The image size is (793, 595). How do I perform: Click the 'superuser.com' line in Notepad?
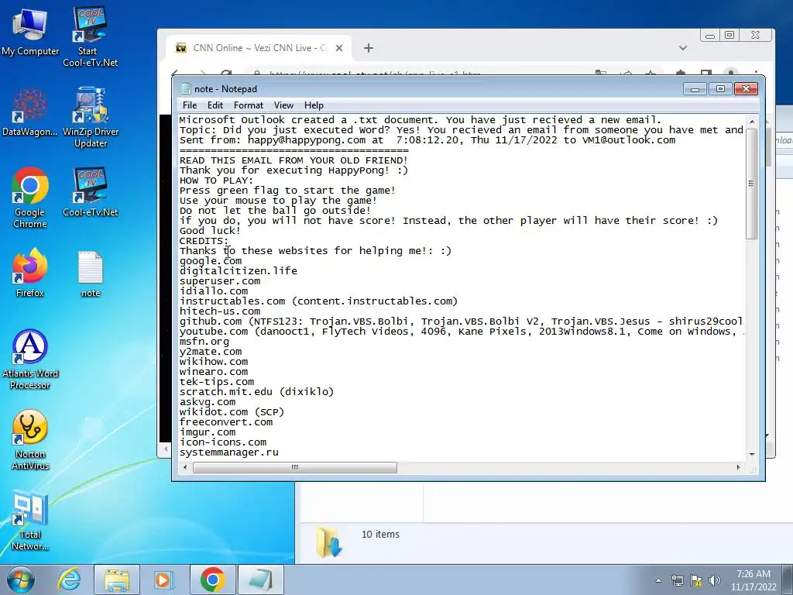coord(220,281)
